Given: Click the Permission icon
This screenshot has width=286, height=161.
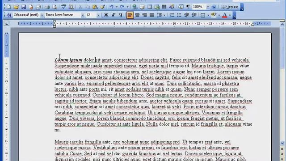Looking at the screenshot, I should tap(31, 7).
